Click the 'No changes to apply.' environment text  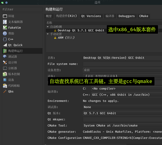pyautogui.click(x=101, y=101)
